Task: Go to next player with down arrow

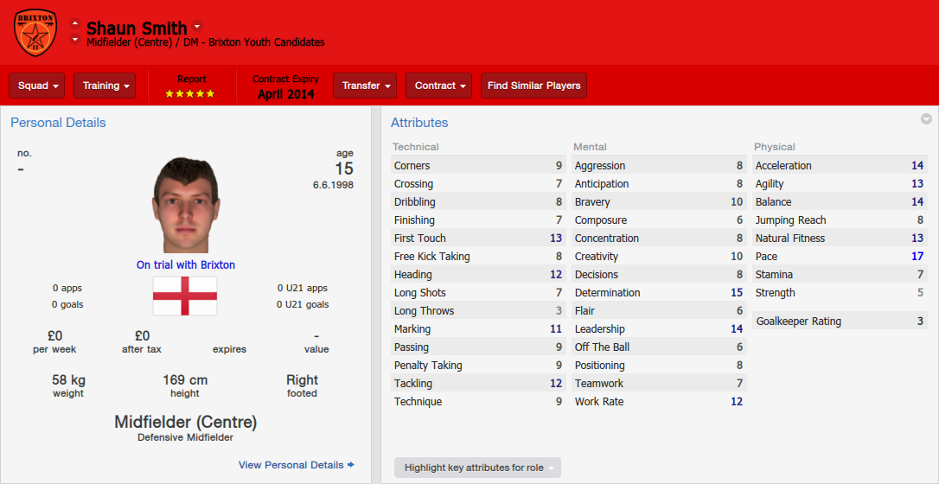Action: (x=75, y=40)
